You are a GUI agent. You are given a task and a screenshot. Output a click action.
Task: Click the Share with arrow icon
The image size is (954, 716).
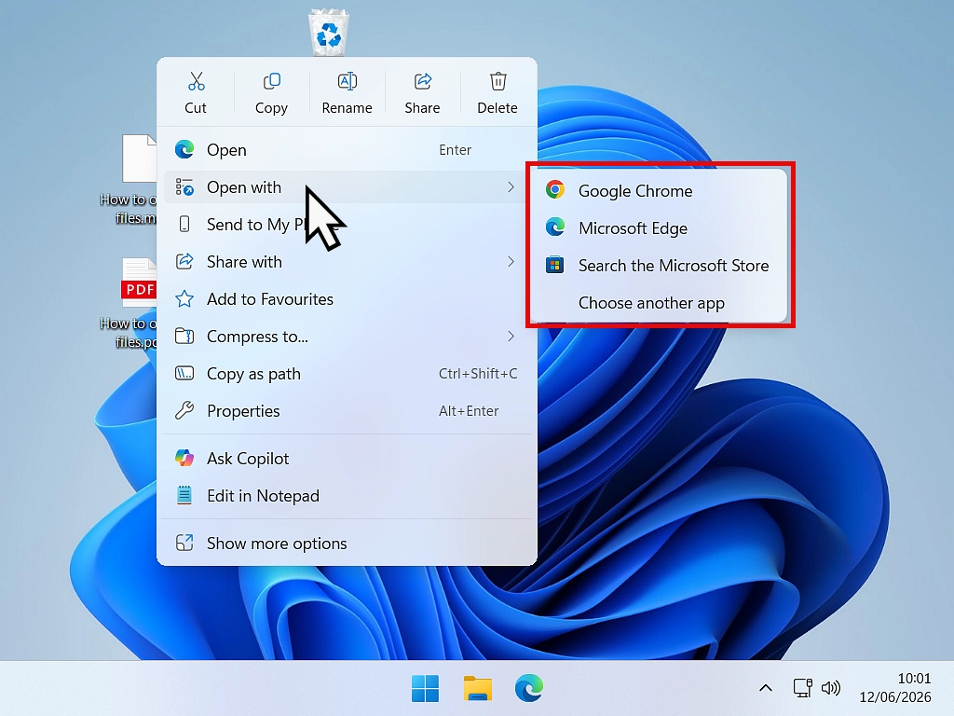[184, 261]
